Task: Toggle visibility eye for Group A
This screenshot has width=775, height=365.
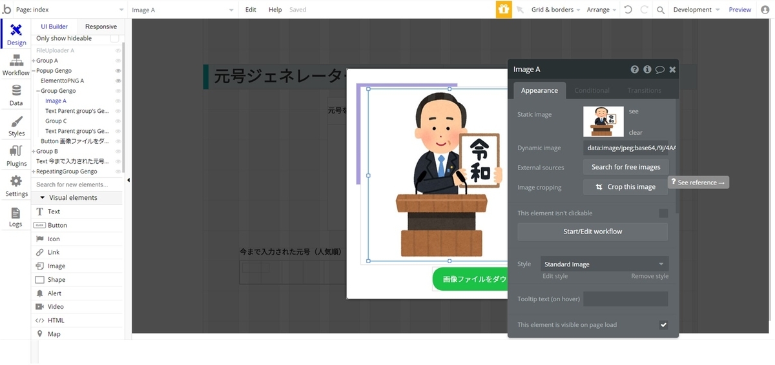Action: (118, 61)
